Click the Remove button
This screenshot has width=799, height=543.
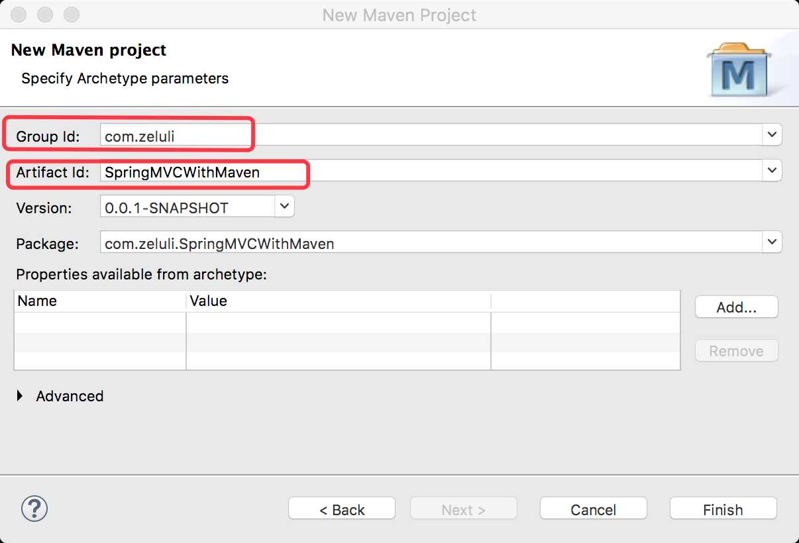tap(736, 350)
